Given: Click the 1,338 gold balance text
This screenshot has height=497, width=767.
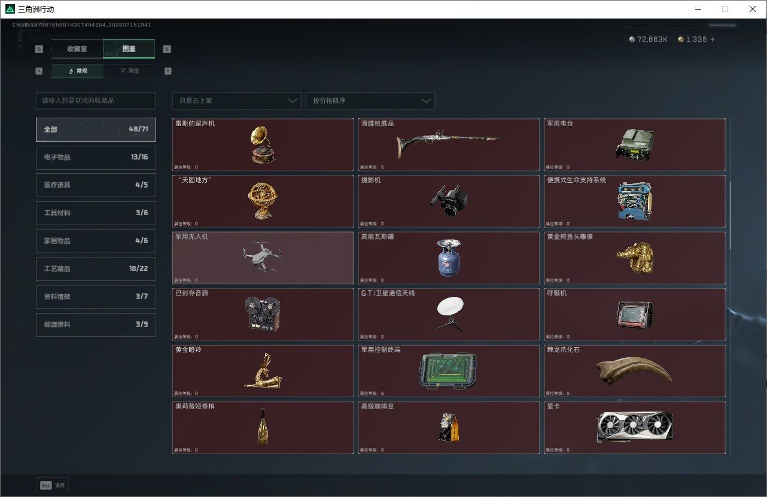Looking at the screenshot, I should 696,39.
